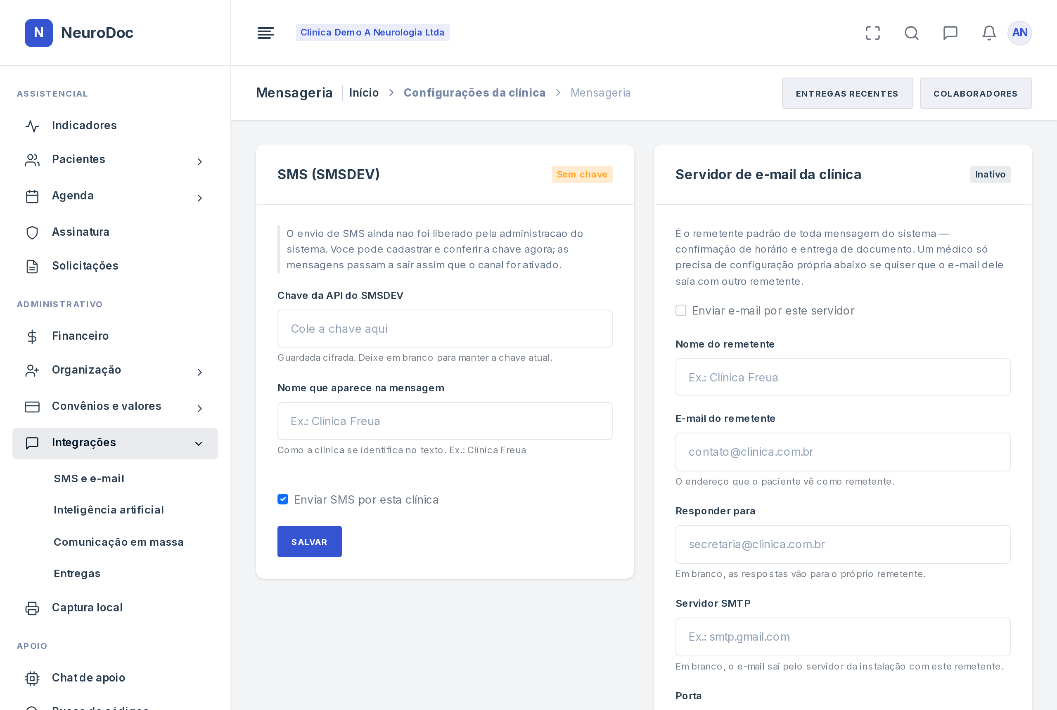This screenshot has height=710, width=1057.
Task: Expand the Pacientes submenu chevron
Action: click(200, 162)
